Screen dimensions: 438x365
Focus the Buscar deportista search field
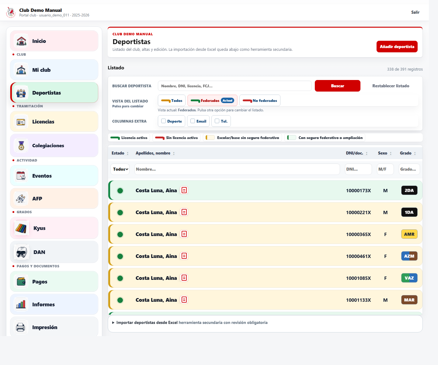[235, 86]
